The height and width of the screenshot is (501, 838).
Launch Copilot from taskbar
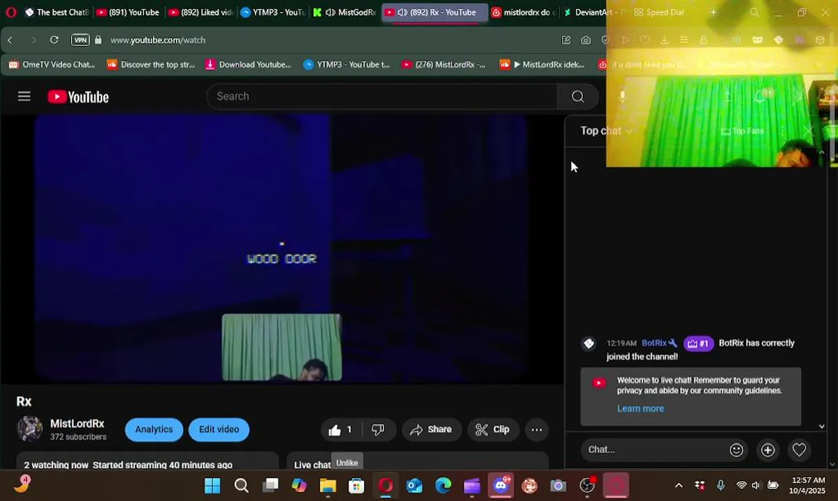299,486
